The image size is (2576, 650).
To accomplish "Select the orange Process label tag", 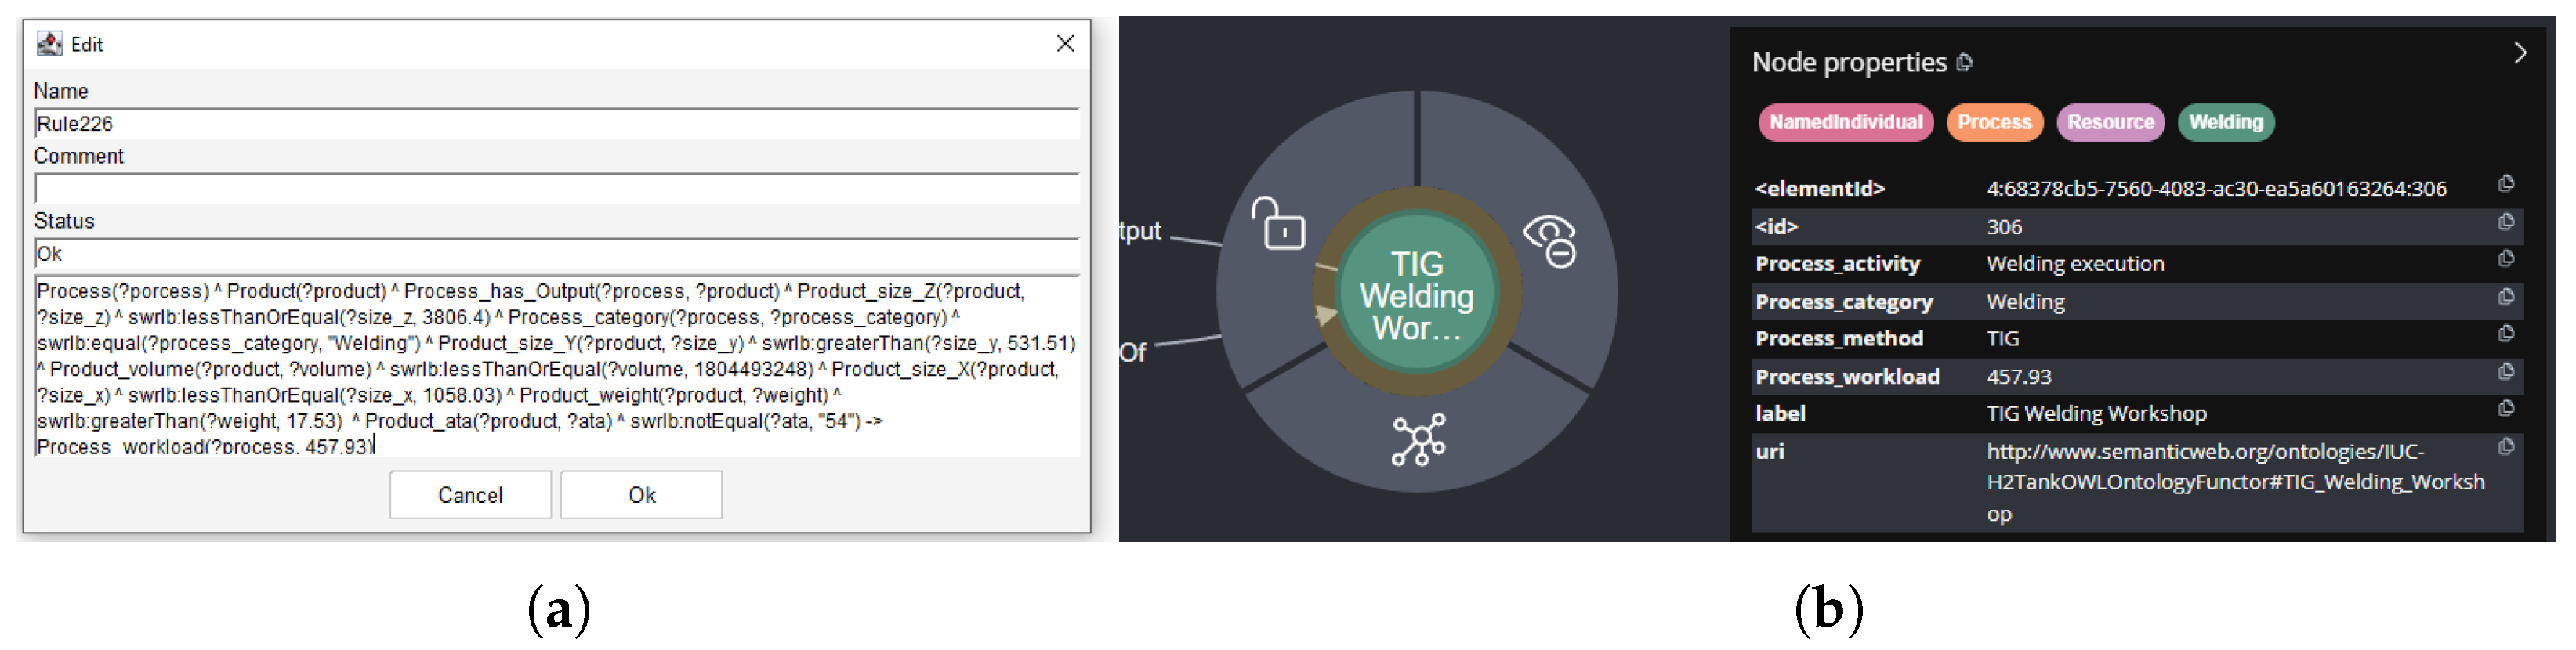I will 1993,122.
